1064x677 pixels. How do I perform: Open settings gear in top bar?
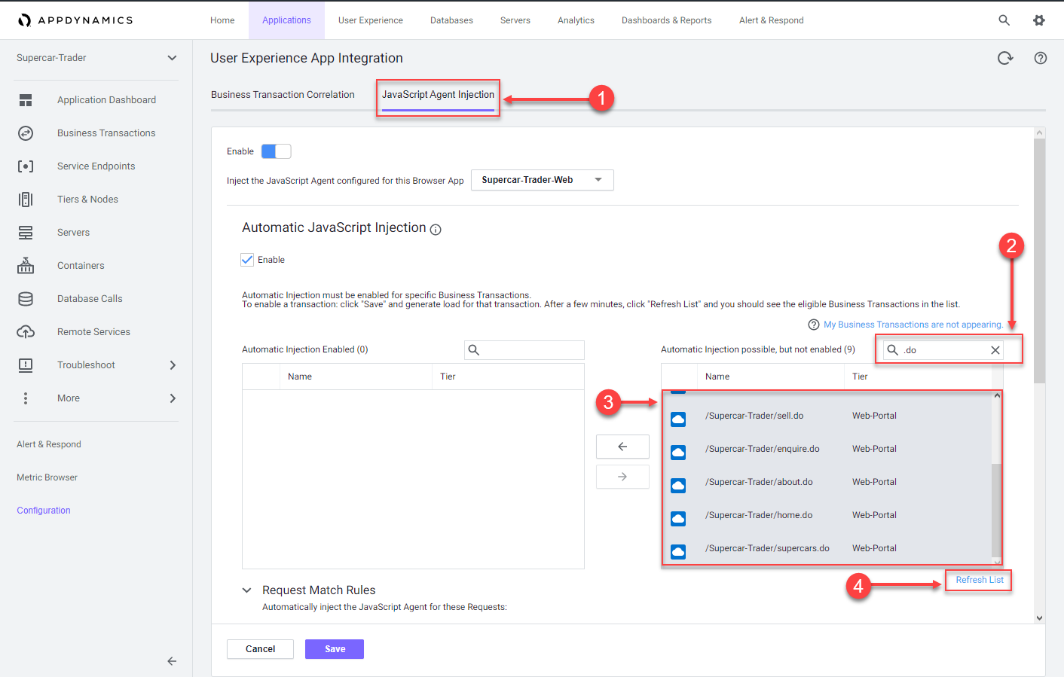(x=1039, y=20)
